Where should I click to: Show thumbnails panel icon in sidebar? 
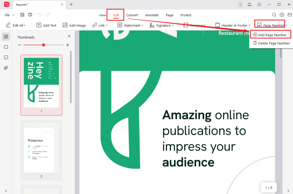(6, 37)
